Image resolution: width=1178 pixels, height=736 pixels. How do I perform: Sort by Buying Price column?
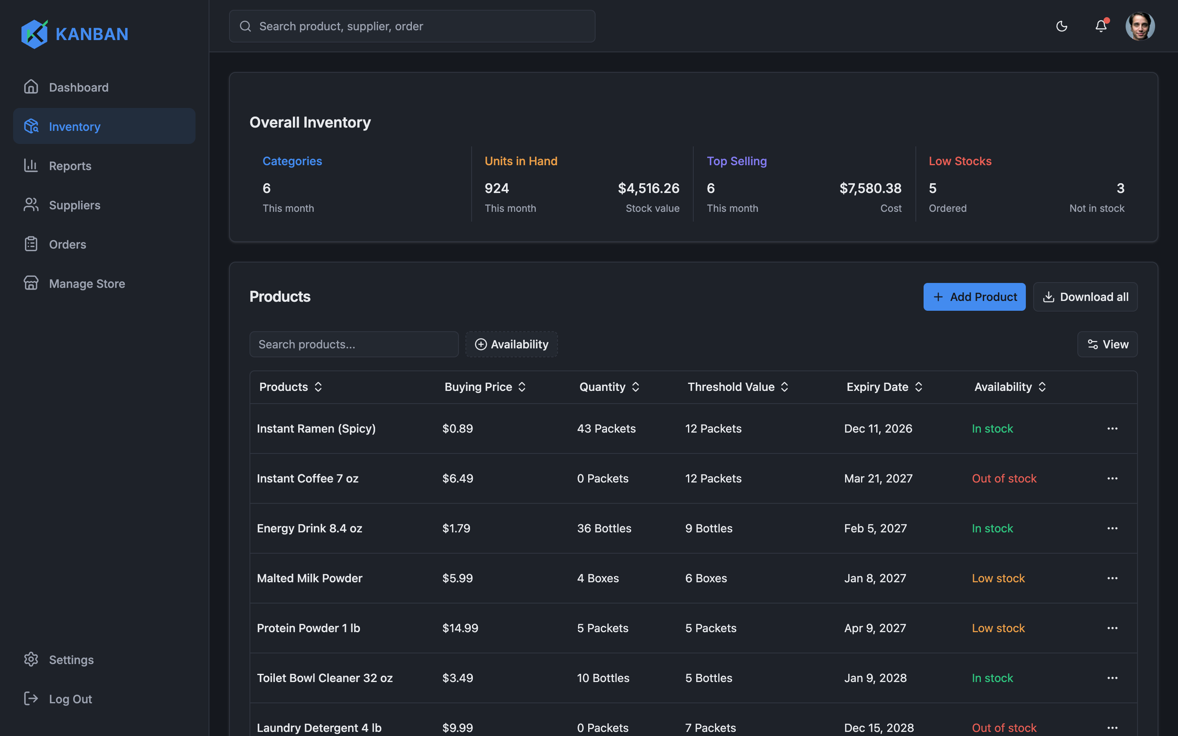click(x=486, y=387)
